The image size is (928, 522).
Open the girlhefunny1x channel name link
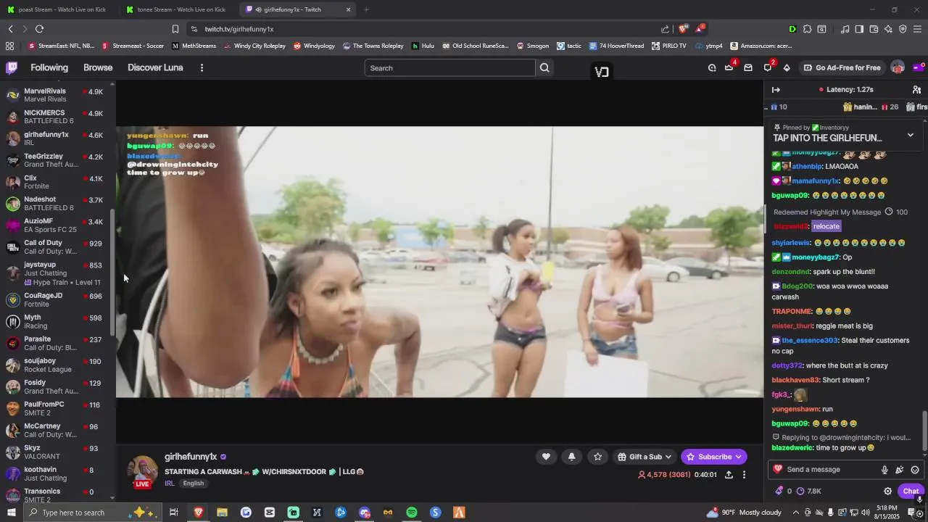191,457
